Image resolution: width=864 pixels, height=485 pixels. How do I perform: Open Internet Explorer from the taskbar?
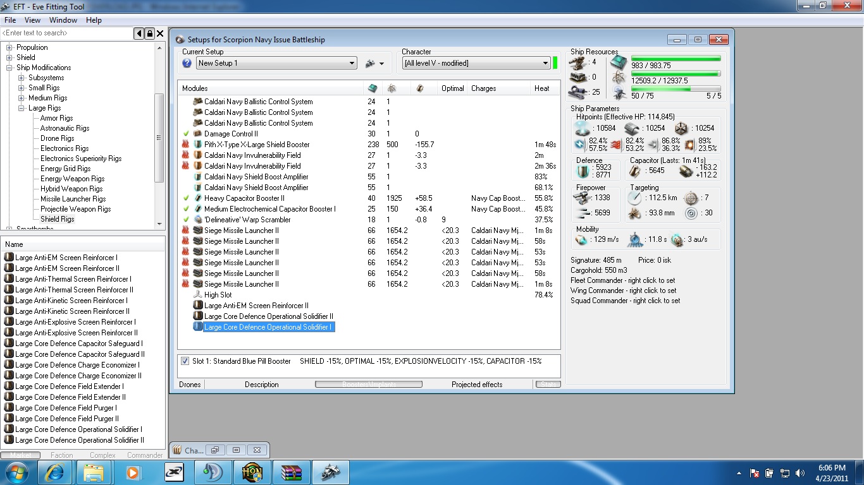tap(56, 472)
